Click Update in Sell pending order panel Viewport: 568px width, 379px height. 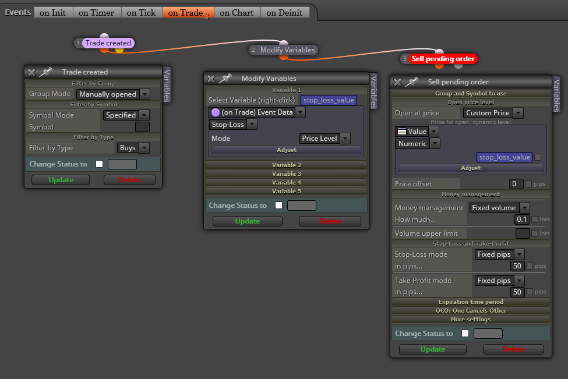(x=432, y=349)
